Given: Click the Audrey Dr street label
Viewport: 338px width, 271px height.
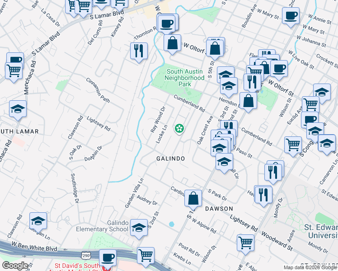Looking at the screenshot, I should click(147, 200).
